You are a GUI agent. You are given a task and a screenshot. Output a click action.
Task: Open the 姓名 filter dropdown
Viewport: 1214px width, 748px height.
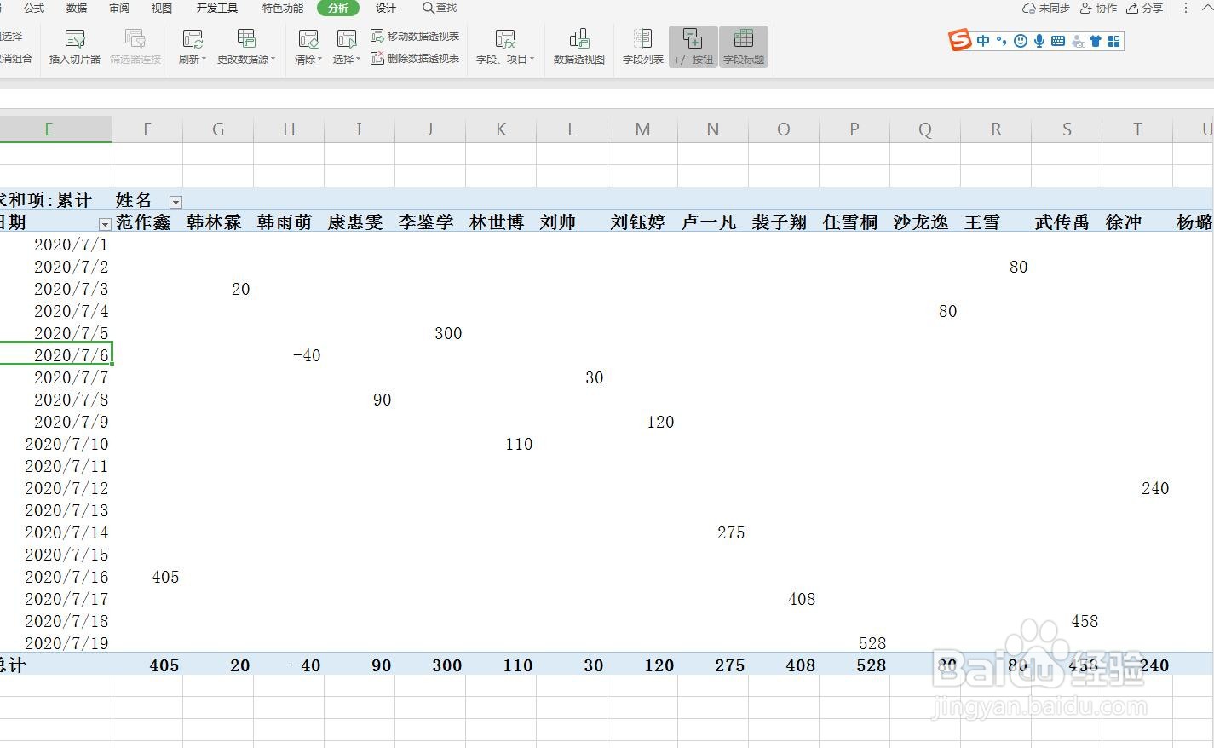175,201
